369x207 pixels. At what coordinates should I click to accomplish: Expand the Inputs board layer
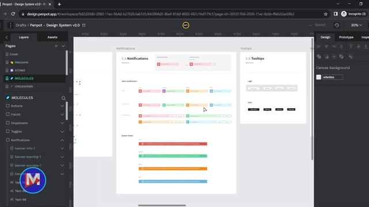coord(62,114)
